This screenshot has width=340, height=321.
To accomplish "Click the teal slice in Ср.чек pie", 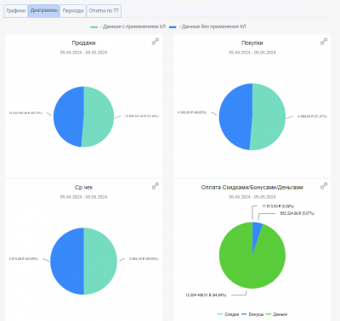I will [100, 261].
